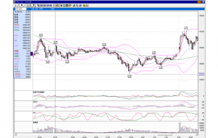Click the right scroll arrow under chart
218x138 pixels.
197,134
